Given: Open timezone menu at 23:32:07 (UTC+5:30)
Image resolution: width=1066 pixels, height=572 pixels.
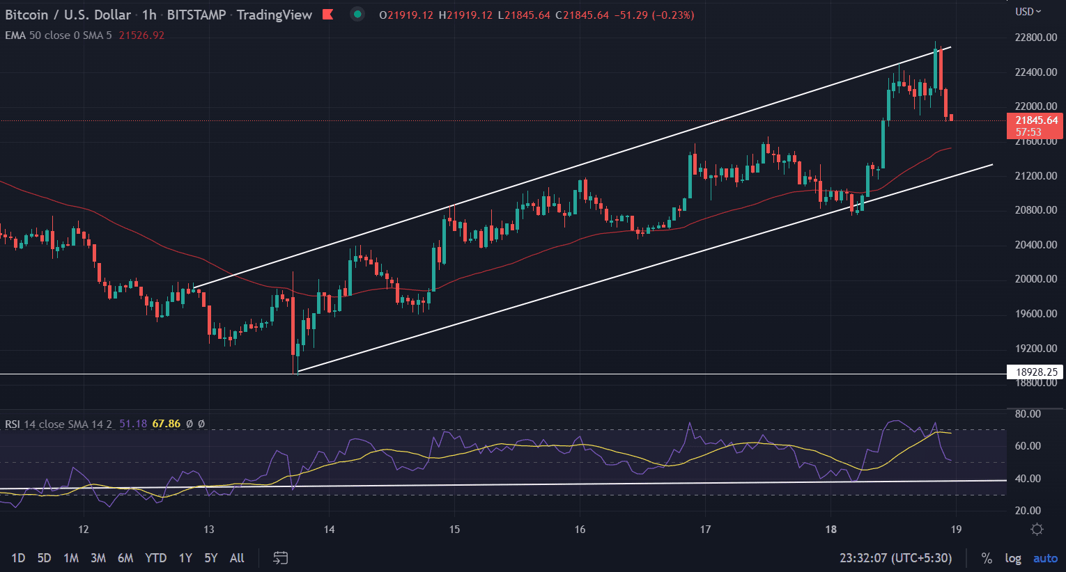Looking at the screenshot, I should (x=896, y=558).
